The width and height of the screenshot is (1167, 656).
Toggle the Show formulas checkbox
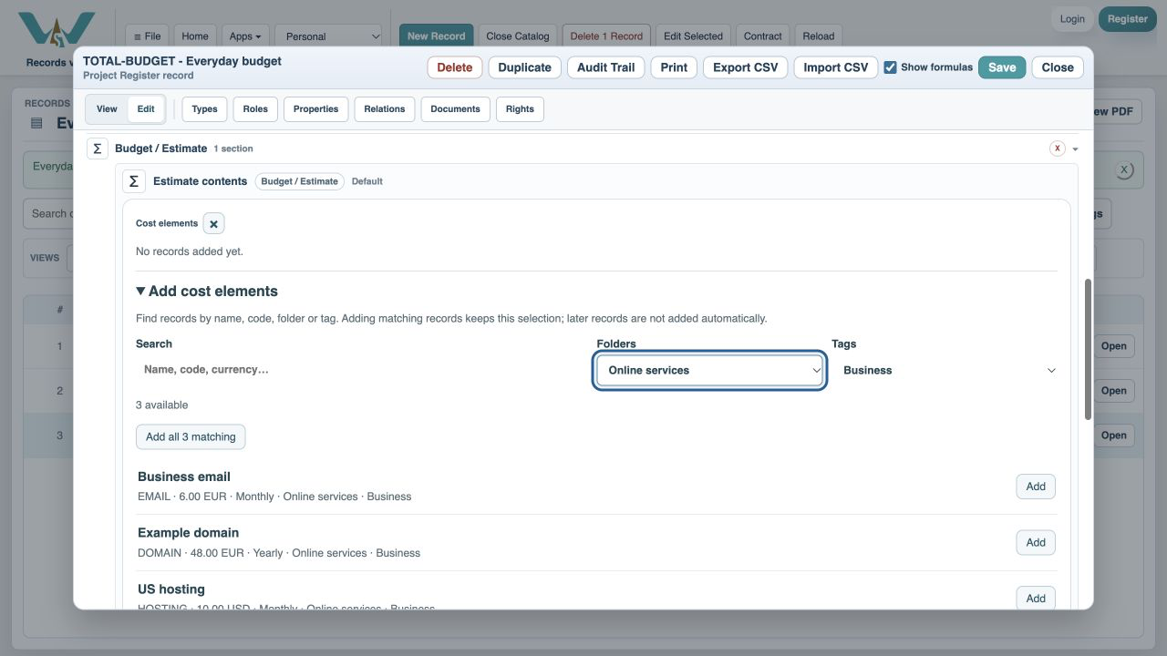[890, 67]
